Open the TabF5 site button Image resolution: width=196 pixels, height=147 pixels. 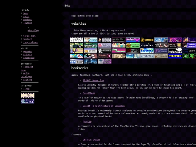147,56
